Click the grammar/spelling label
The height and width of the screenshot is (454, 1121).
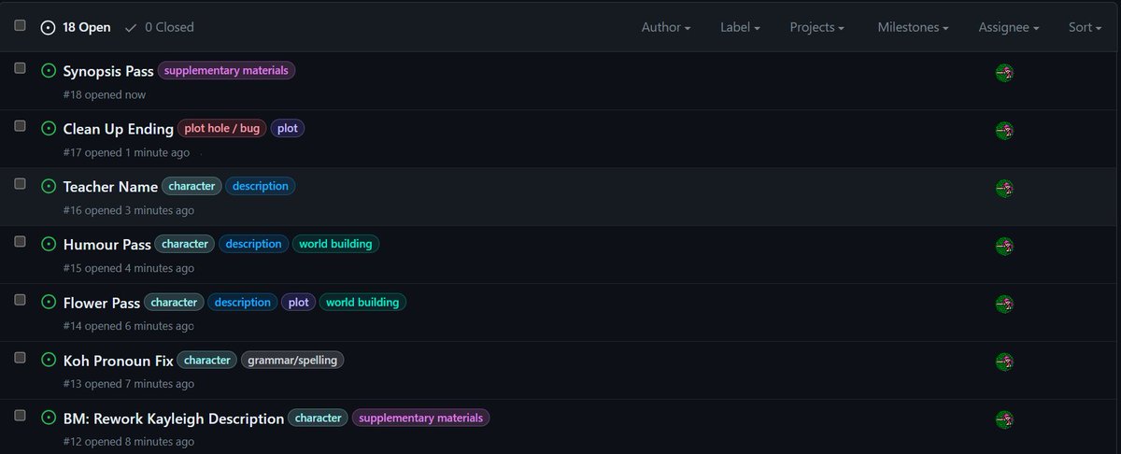(292, 361)
